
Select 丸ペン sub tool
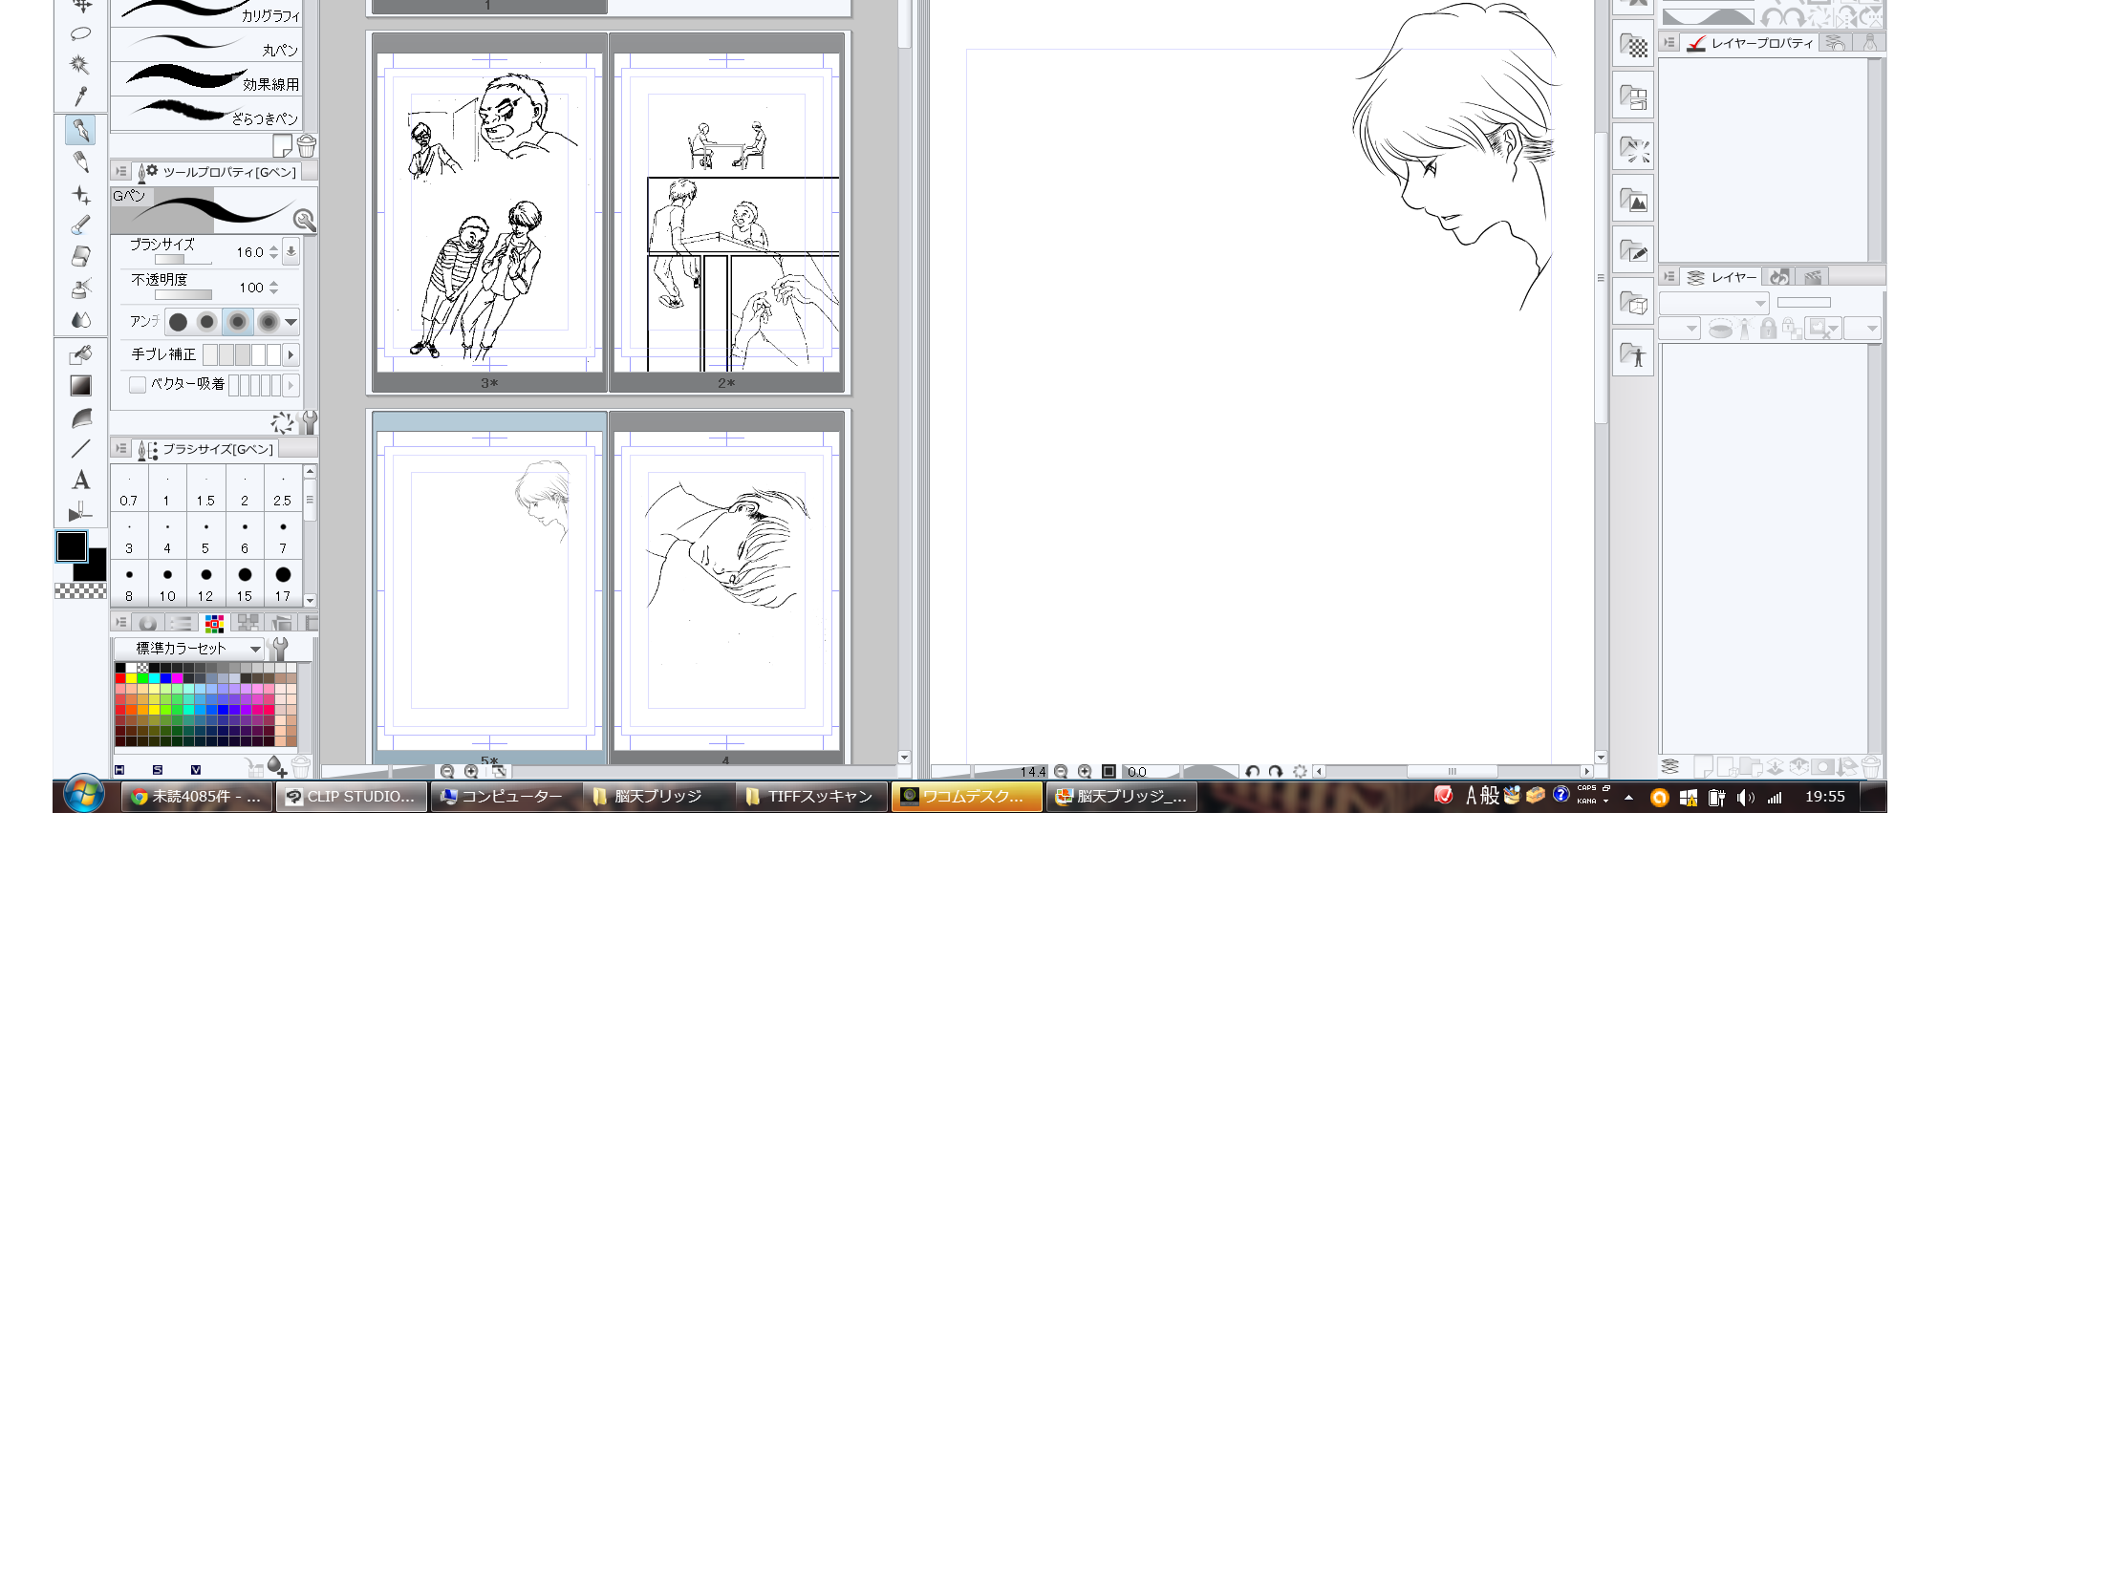(206, 45)
